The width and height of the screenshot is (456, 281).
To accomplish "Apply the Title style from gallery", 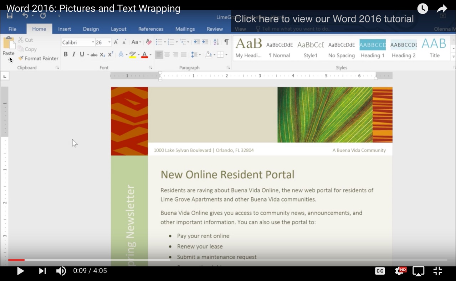I will pyautogui.click(x=434, y=48).
